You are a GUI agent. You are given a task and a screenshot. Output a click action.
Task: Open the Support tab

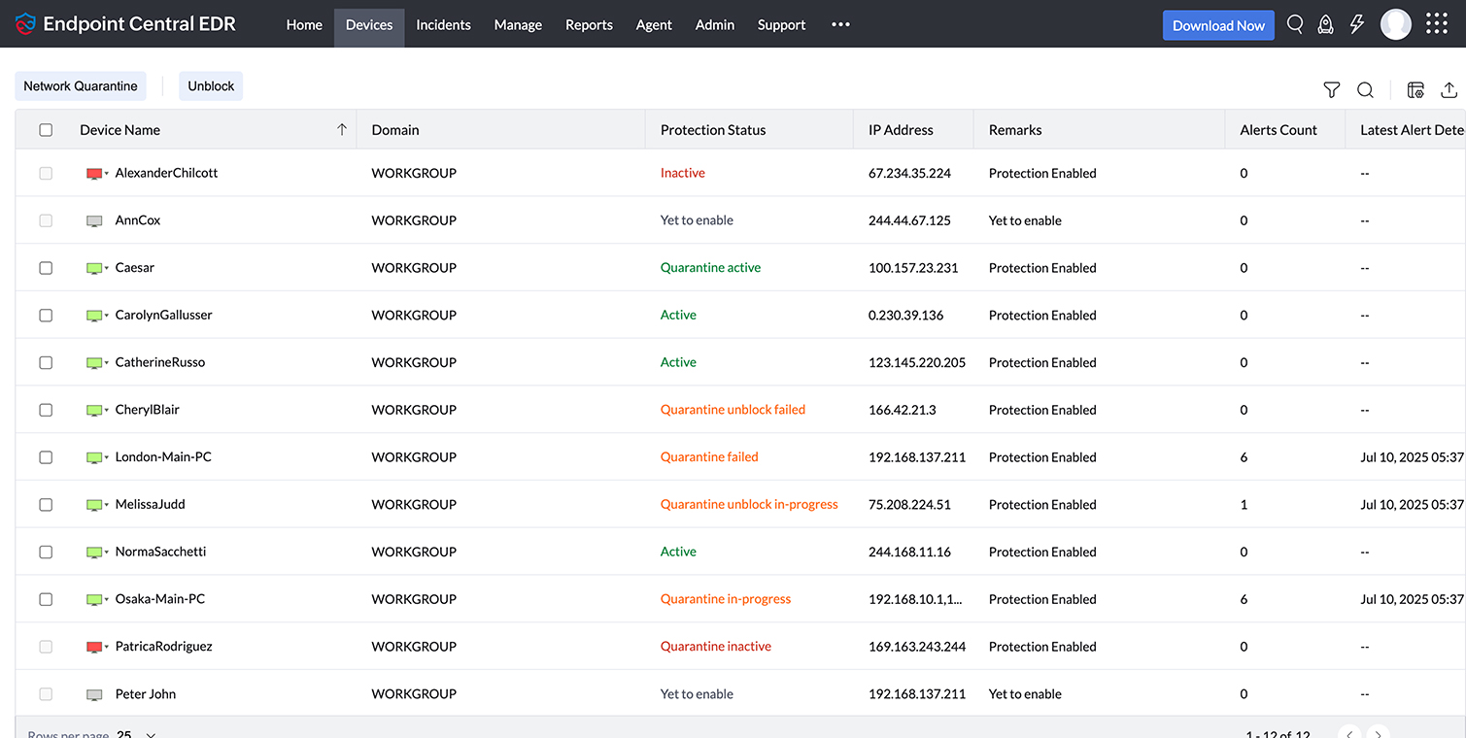781,25
